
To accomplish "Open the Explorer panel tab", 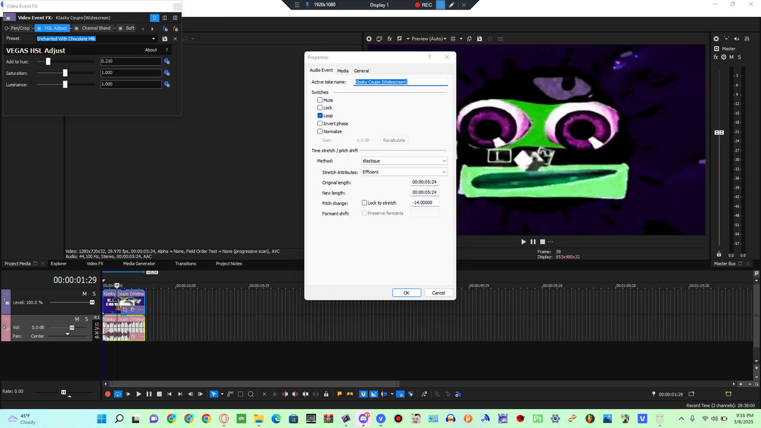I will click(x=58, y=263).
